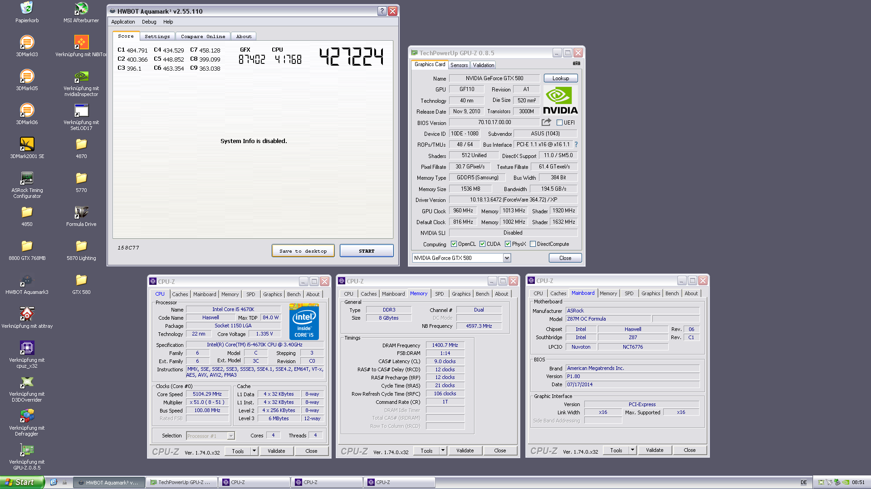Click Save to desktop button
This screenshot has width=871, height=489.
tap(303, 251)
